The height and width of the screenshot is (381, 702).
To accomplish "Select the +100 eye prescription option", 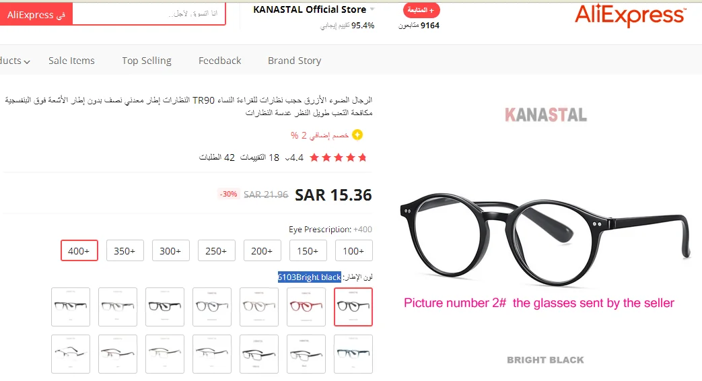I will click(x=353, y=250).
